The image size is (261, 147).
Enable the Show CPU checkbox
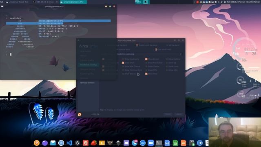pos(146,70)
